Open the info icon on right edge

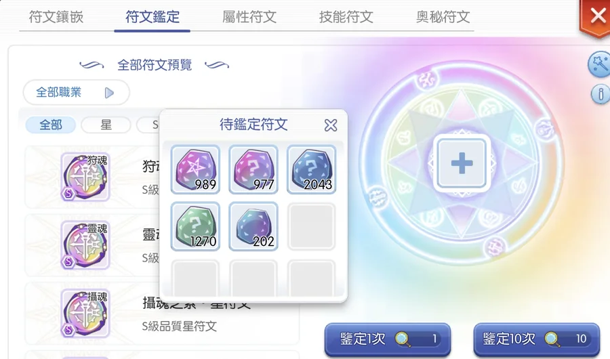[x=601, y=93]
